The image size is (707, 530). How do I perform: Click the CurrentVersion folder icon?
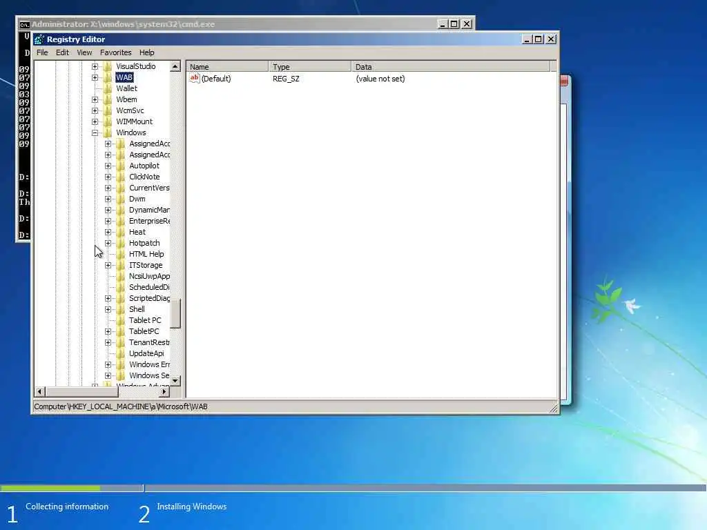click(x=120, y=188)
